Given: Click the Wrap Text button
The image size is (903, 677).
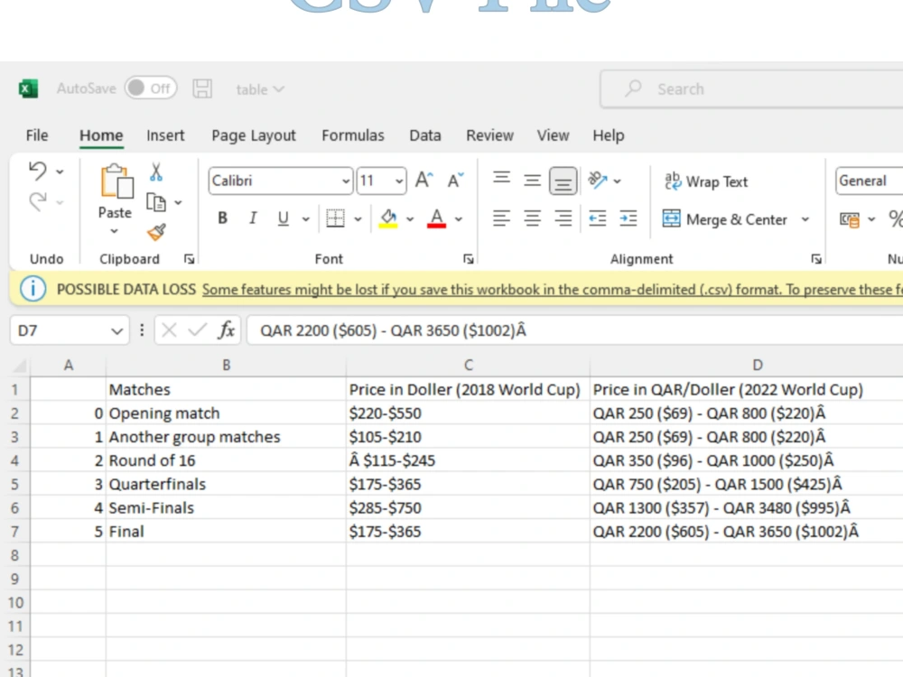Looking at the screenshot, I should click(x=705, y=181).
